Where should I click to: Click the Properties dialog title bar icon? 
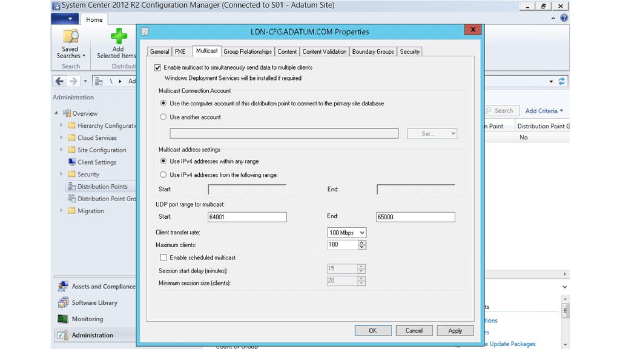click(x=145, y=32)
